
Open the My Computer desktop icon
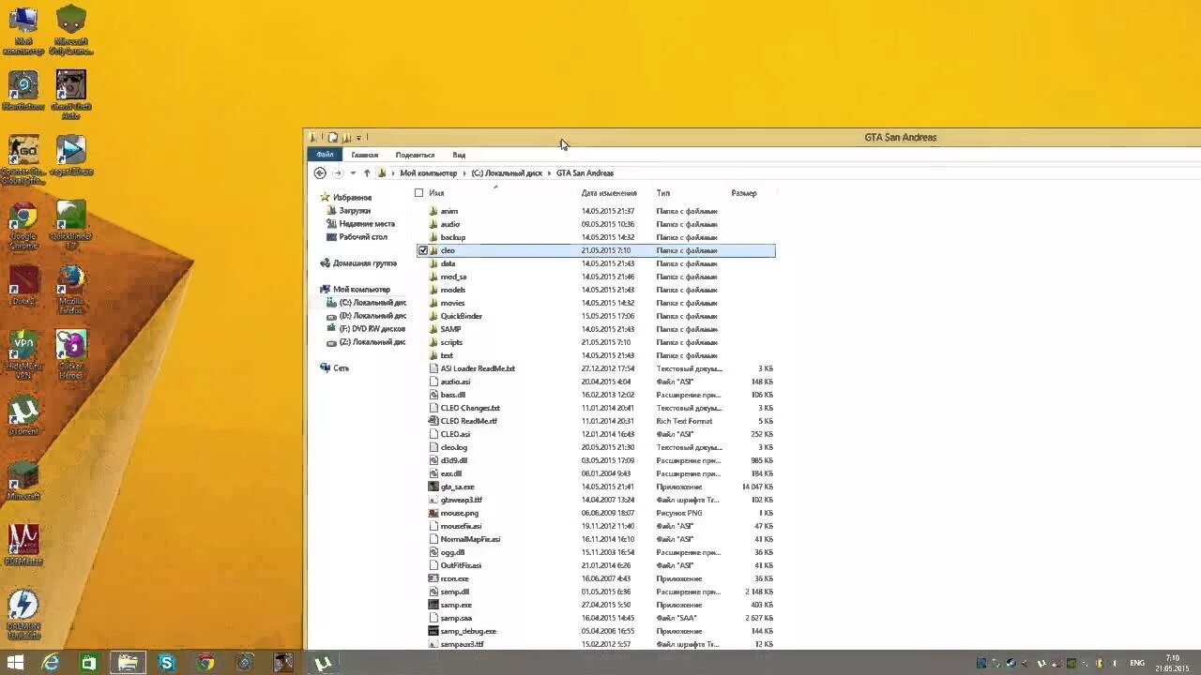pos(23,30)
